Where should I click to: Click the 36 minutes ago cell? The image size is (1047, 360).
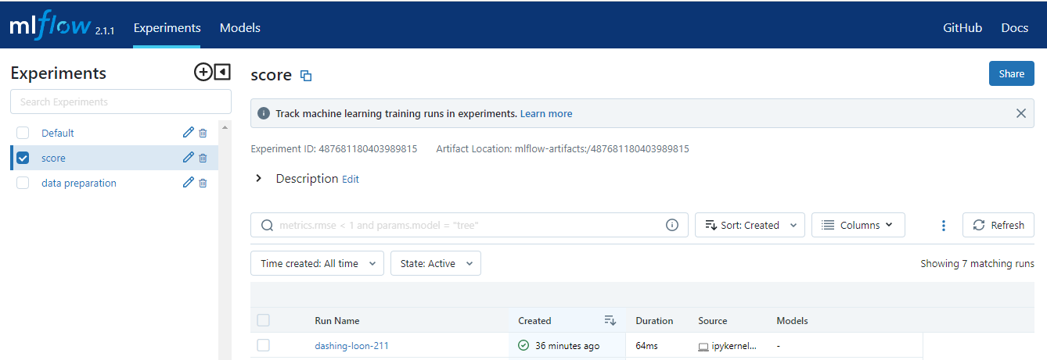(567, 345)
